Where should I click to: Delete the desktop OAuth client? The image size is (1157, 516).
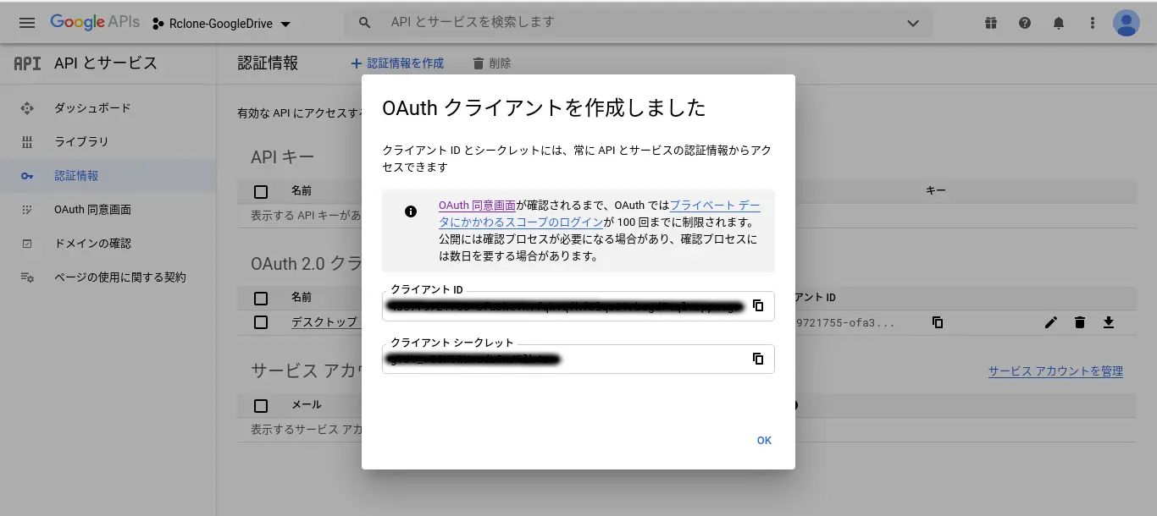tap(1080, 322)
